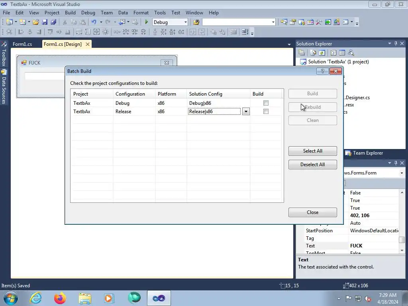408x306 pixels.
Task: Click View Code icon in Solution Explorer
Action: click(333, 53)
